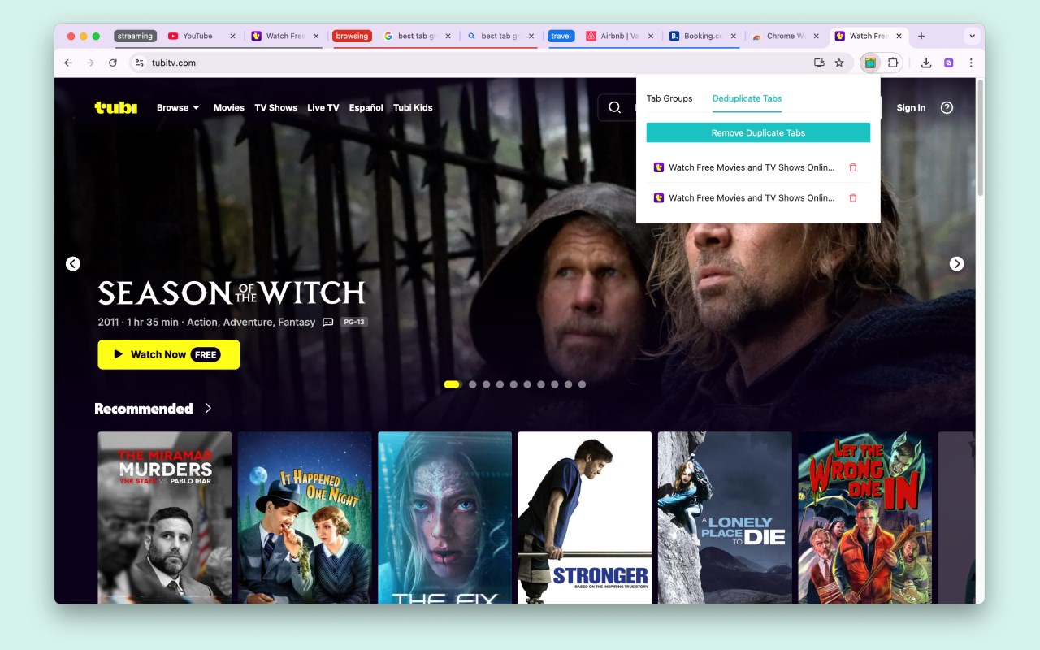Viewport: 1040px width, 650px height.
Task: Click the browser back arrow
Action: point(68,63)
